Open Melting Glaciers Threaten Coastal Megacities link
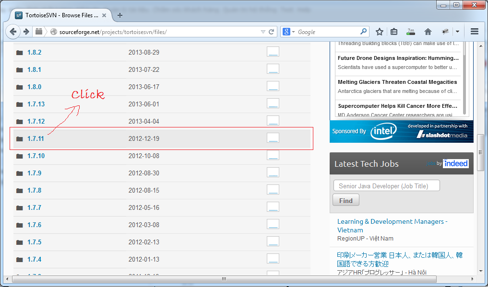This screenshot has height=287, width=488. (397, 82)
